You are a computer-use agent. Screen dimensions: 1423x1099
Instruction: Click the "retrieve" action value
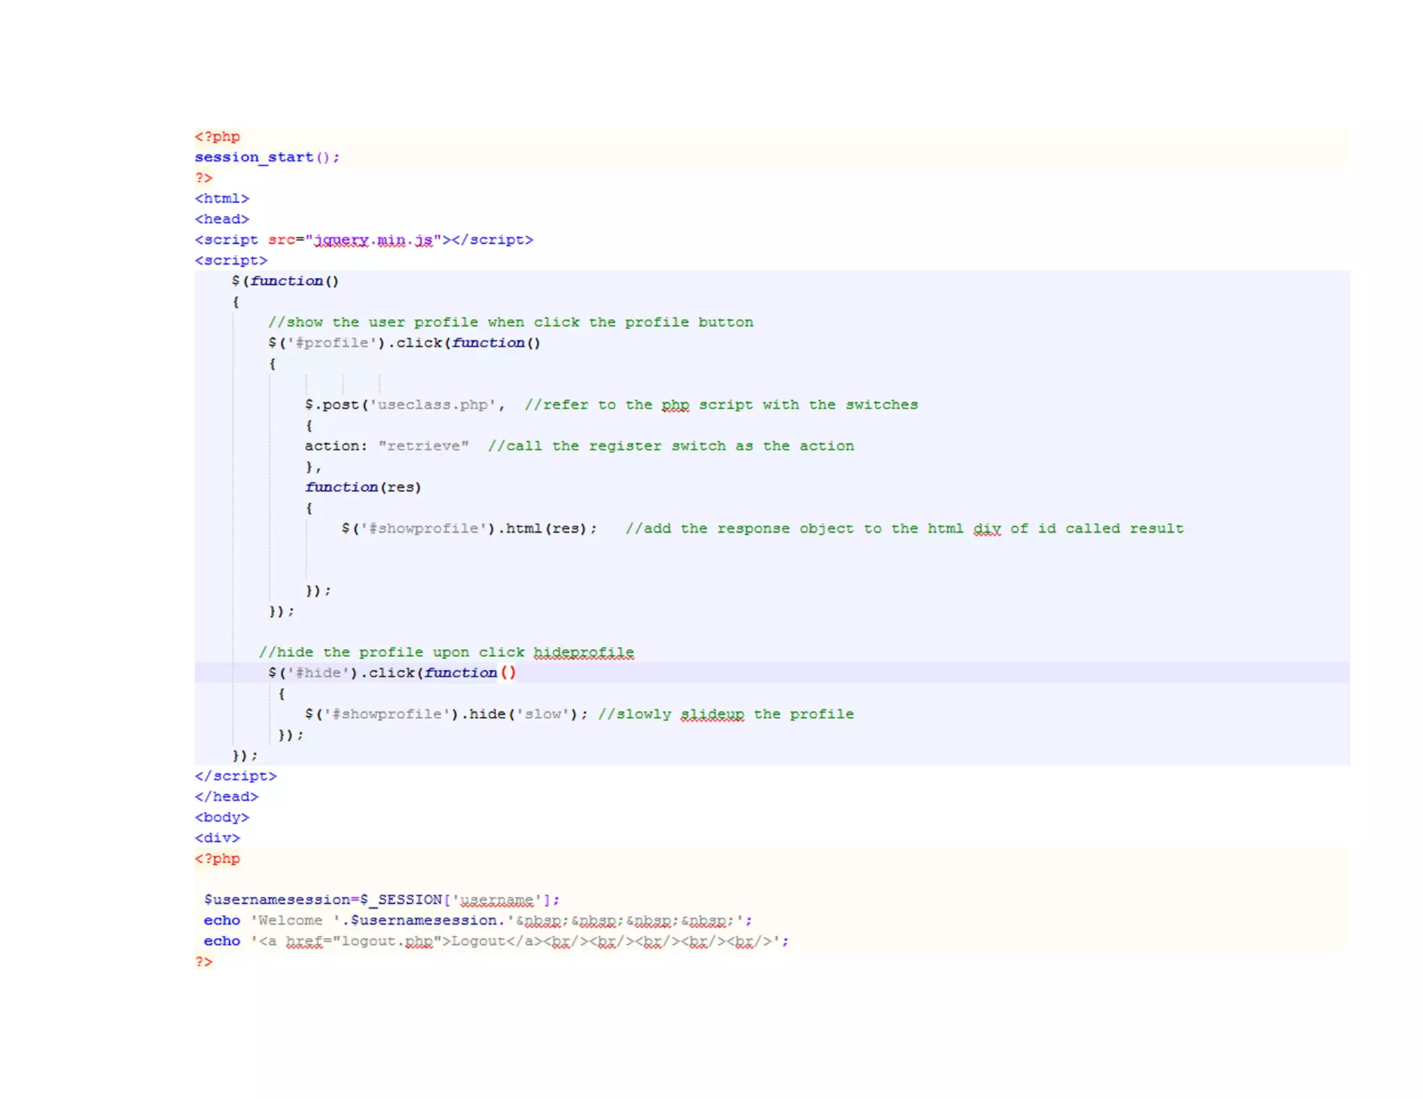[x=423, y=446]
